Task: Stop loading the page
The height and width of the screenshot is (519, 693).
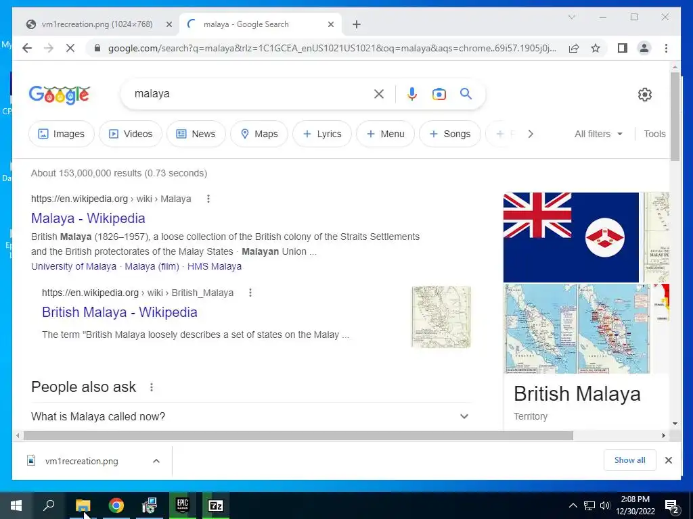Action: [70, 48]
